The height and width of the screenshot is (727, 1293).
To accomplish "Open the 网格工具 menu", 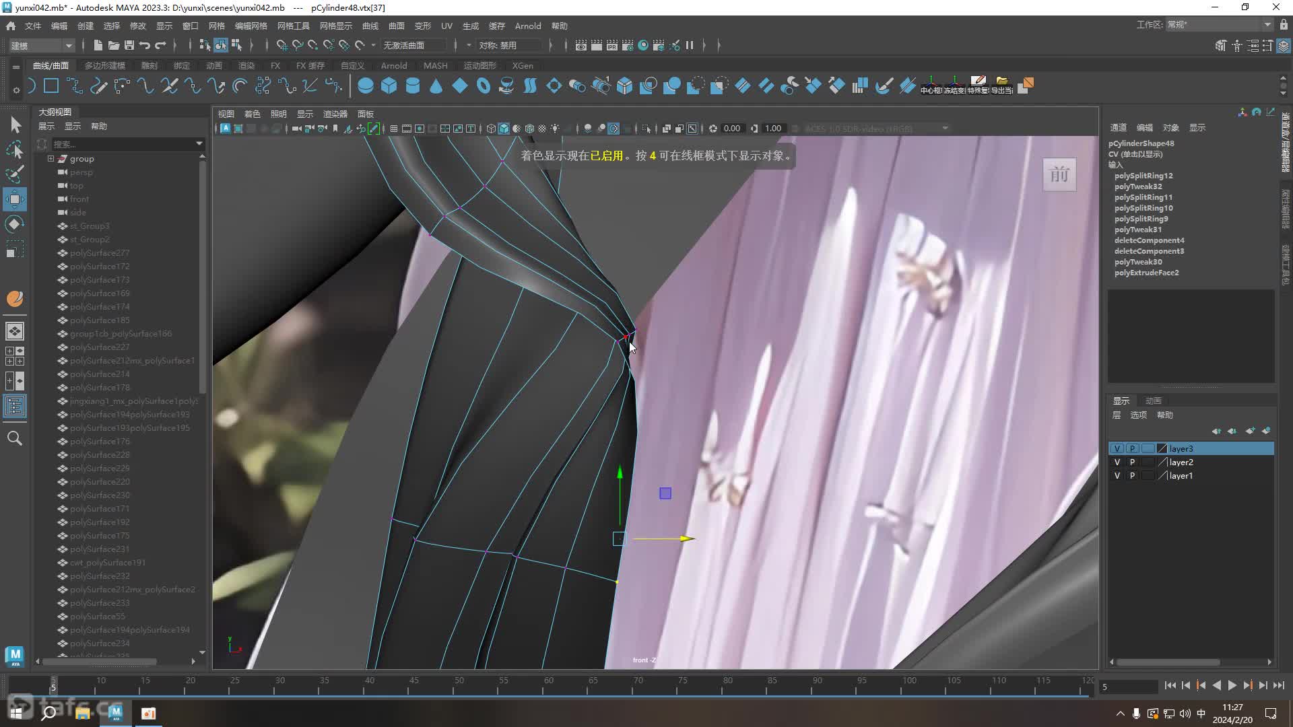I will pyautogui.click(x=293, y=26).
